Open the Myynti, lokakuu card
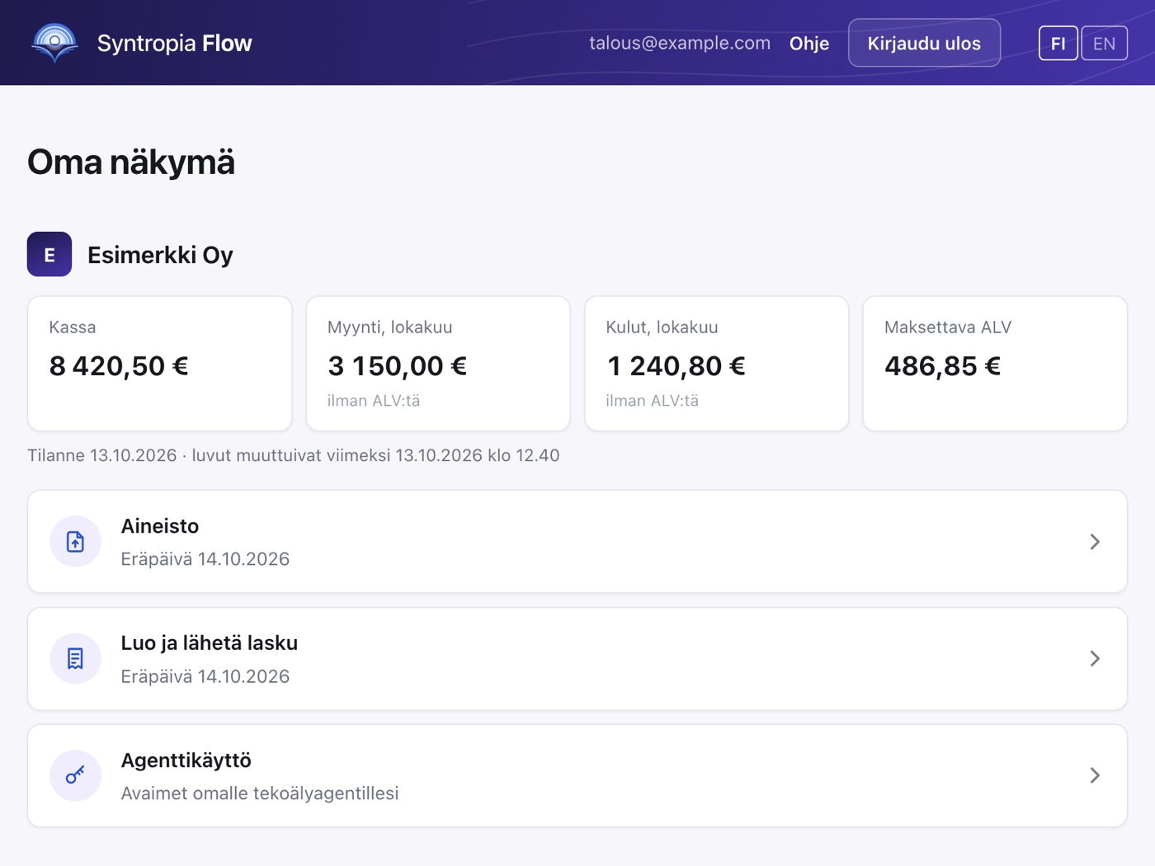The height and width of the screenshot is (866, 1155). pos(438,364)
